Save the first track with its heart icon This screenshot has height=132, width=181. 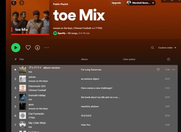coord(158,70)
